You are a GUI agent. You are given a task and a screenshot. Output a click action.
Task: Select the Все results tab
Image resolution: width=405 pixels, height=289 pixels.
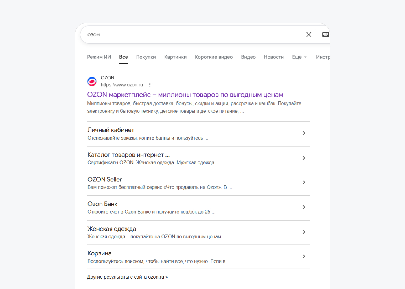tap(124, 57)
